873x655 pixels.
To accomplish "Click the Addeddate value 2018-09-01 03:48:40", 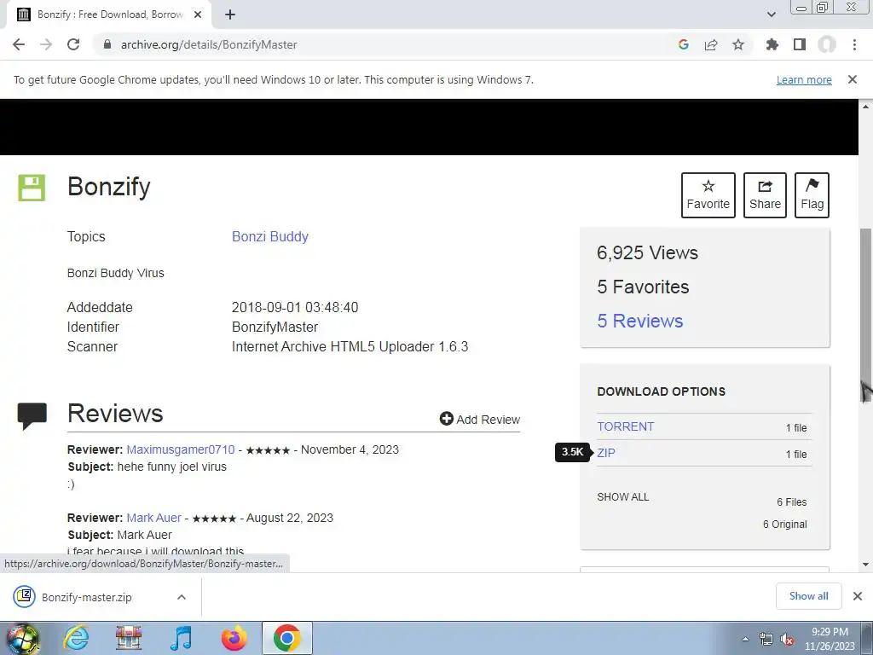I will pyautogui.click(x=295, y=307).
